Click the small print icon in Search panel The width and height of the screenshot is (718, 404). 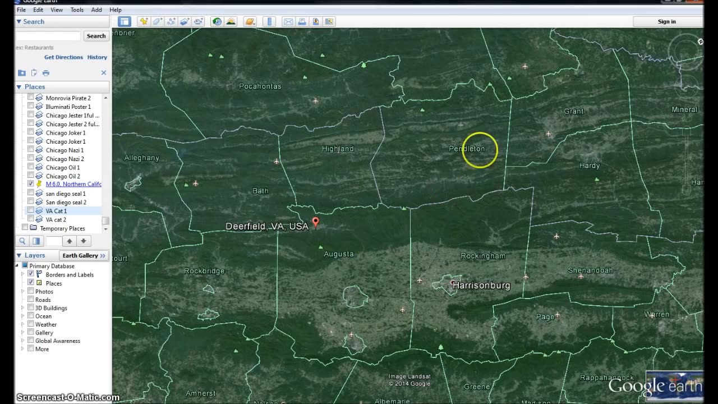pos(46,73)
